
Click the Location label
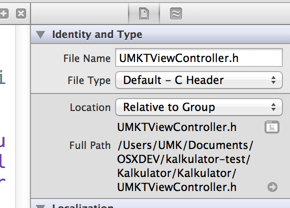[x=90, y=107]
